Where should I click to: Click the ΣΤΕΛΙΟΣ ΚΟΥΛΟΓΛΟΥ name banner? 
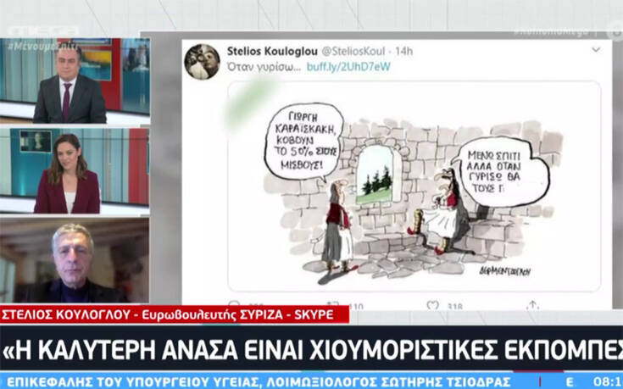click(x=175, y=314)
